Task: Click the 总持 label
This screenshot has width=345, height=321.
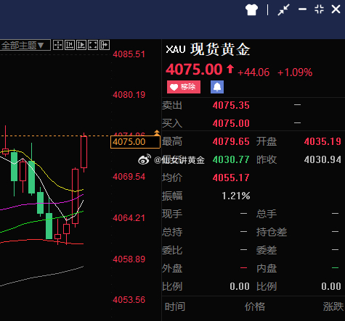Action: pyautogui.click(x=172, y=232)
